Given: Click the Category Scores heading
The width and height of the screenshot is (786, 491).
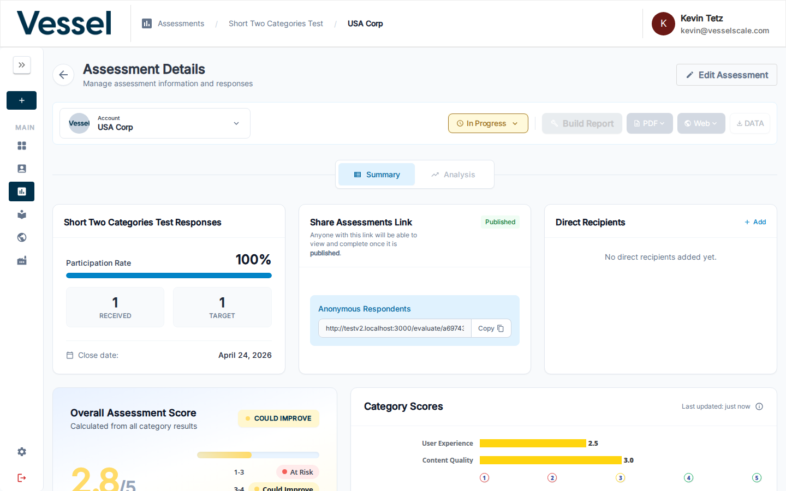Looking at the screenshot, I should coord(403,406).
